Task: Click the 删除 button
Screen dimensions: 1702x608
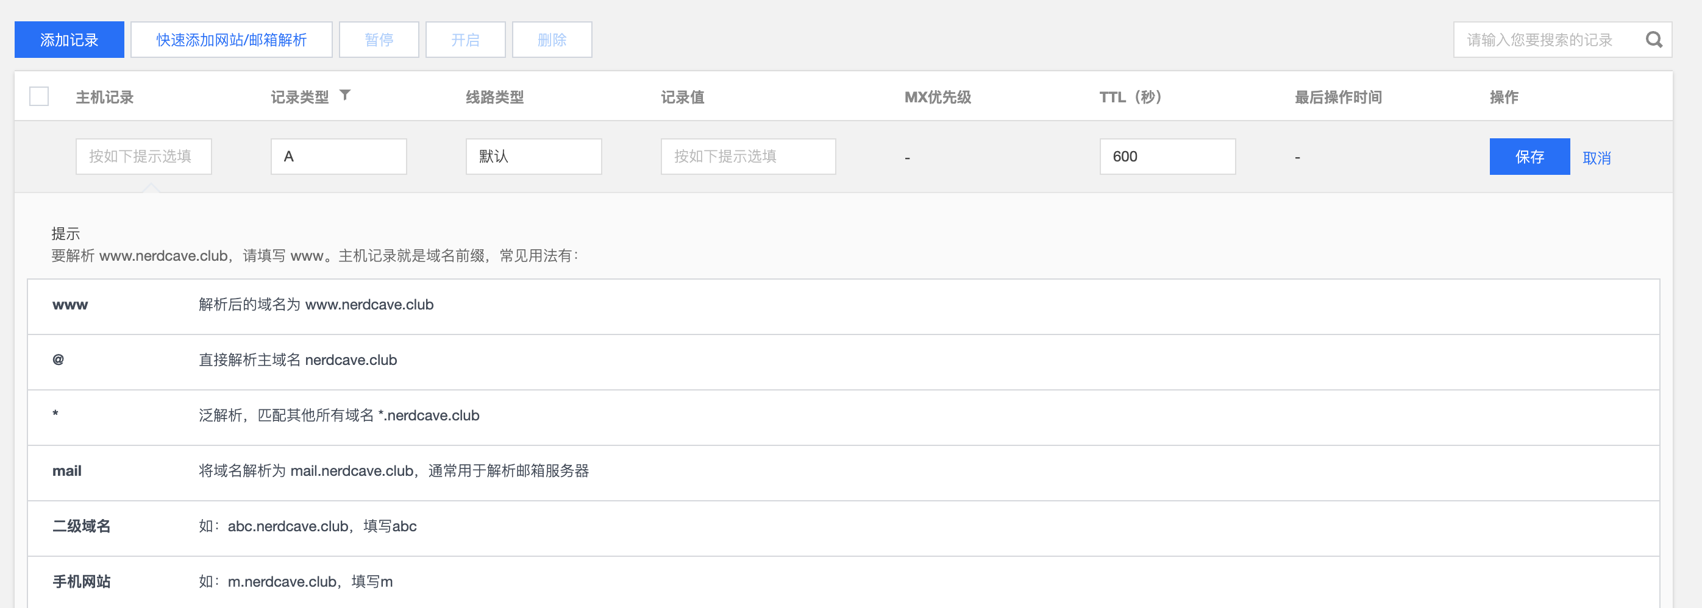Action: [x=552, y=40]
